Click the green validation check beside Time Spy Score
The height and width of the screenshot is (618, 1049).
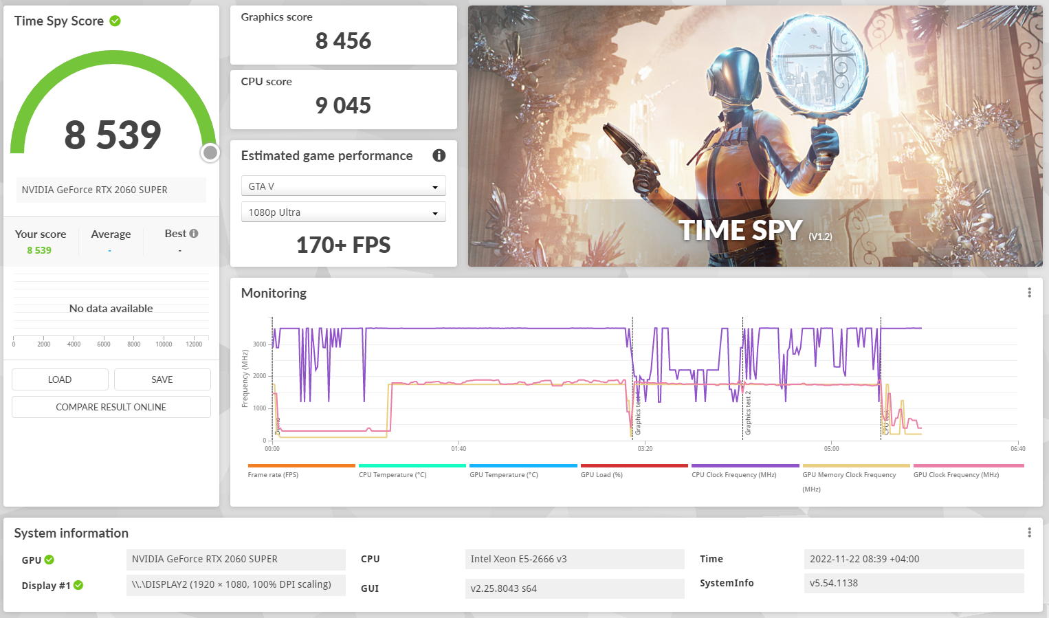click(115, 21)
